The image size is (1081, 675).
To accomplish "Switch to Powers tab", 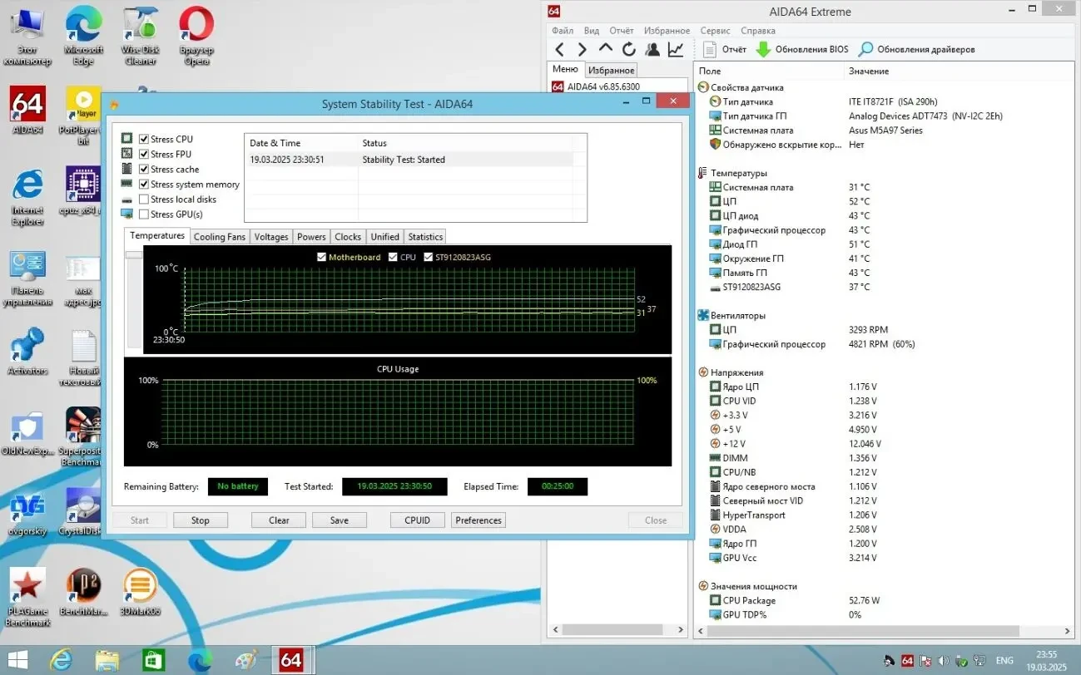I will [311, 237].
